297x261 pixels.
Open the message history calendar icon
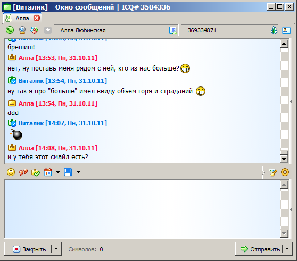tap(48, 172)
